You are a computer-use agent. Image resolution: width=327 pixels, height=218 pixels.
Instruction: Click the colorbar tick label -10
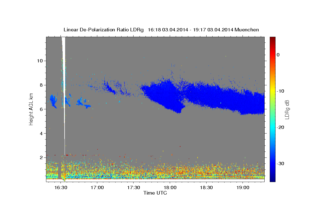pyautogui.click(x=281, y=91)
